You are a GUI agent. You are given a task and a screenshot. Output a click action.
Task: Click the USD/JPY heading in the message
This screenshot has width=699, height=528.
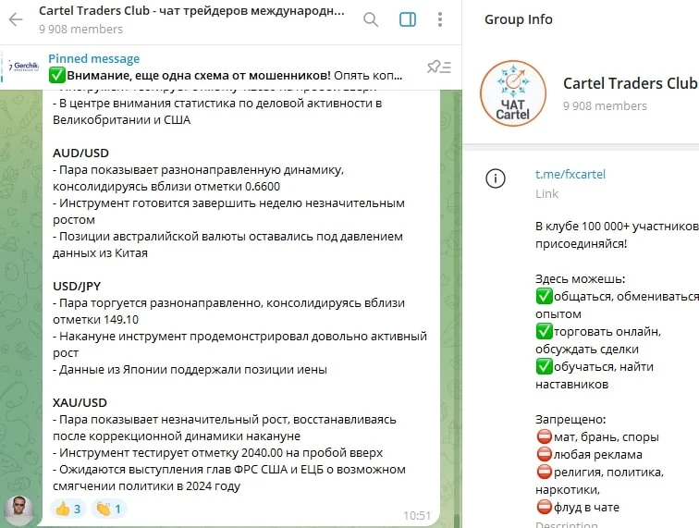(77, 287)
